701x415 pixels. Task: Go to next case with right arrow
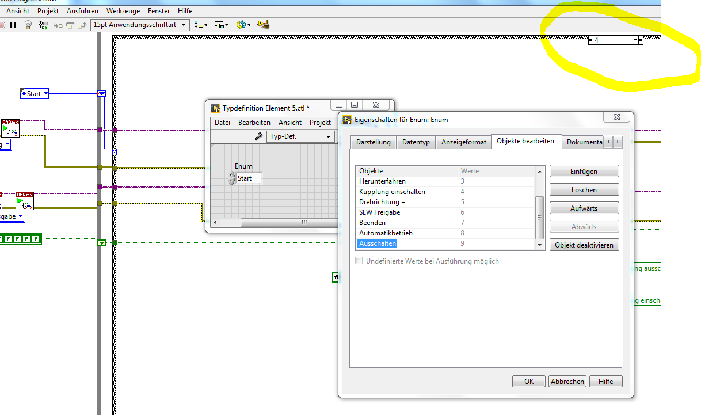(641, 40)
